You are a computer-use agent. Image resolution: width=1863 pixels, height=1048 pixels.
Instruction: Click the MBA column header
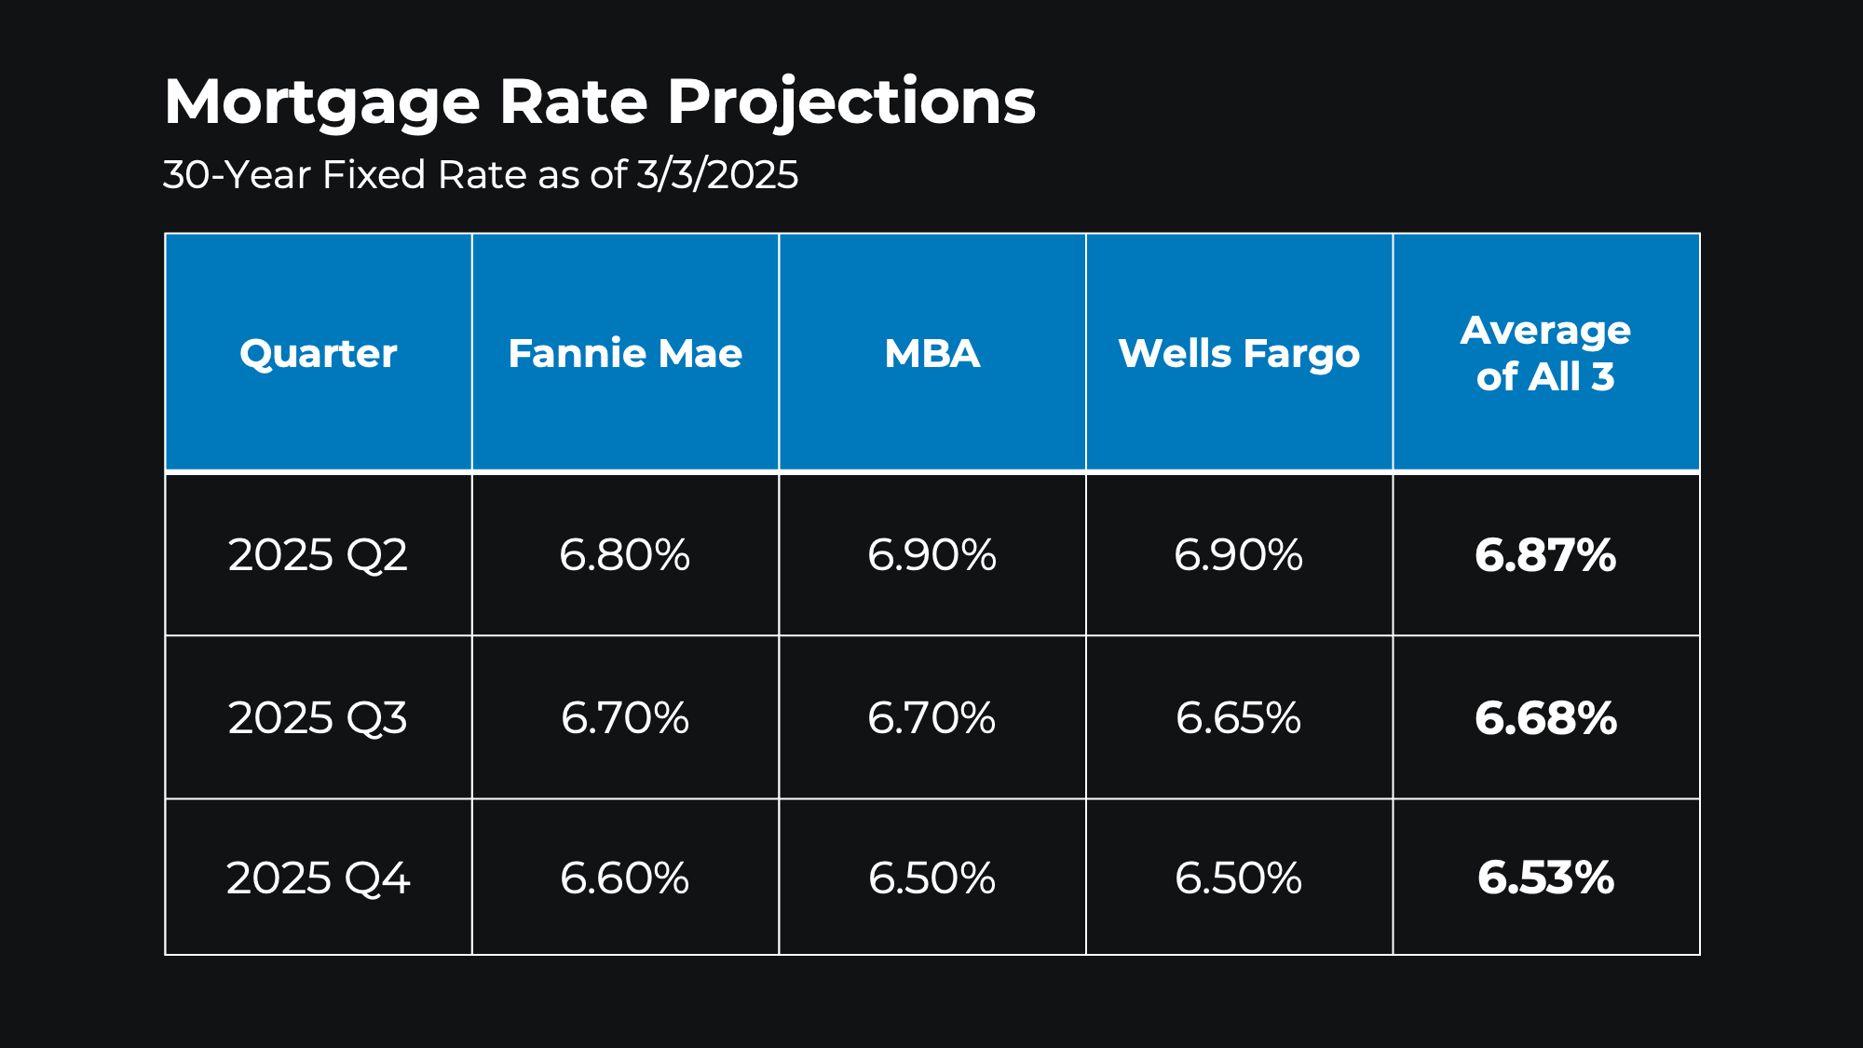pyautogui.click(x=932, y=353)
